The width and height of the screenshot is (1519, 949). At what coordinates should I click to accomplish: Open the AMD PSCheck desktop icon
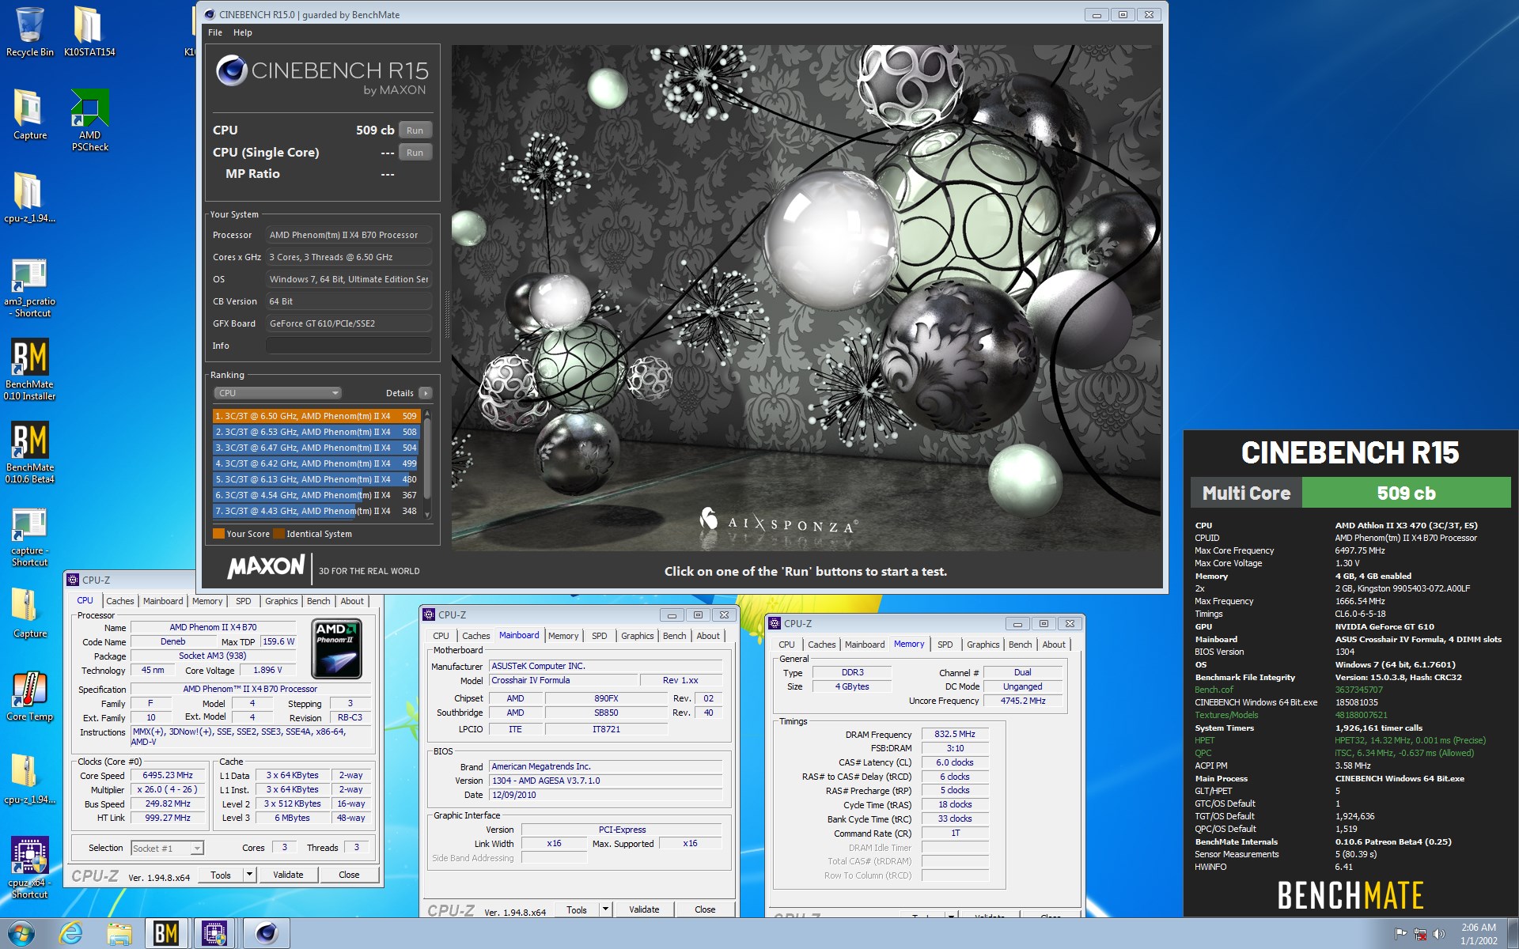(89, 119)
